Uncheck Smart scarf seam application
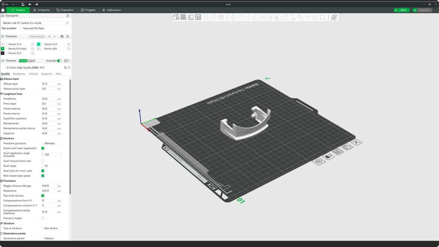Image resolution: width=439 pixels, height=247 pixels. pyautogui.click(x=43, y=148)
